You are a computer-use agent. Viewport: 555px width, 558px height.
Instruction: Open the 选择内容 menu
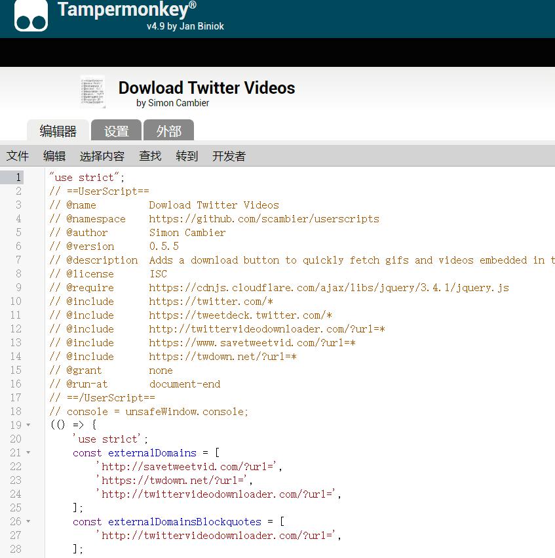pyautogui.click(x=102, y=156)
